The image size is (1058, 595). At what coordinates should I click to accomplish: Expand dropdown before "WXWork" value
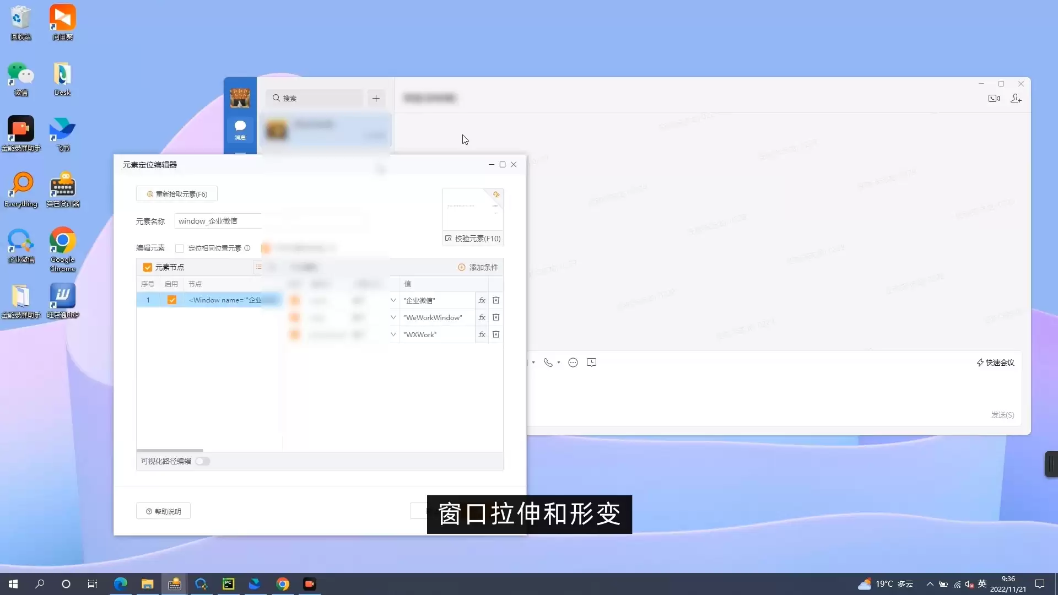click(393, 334)
